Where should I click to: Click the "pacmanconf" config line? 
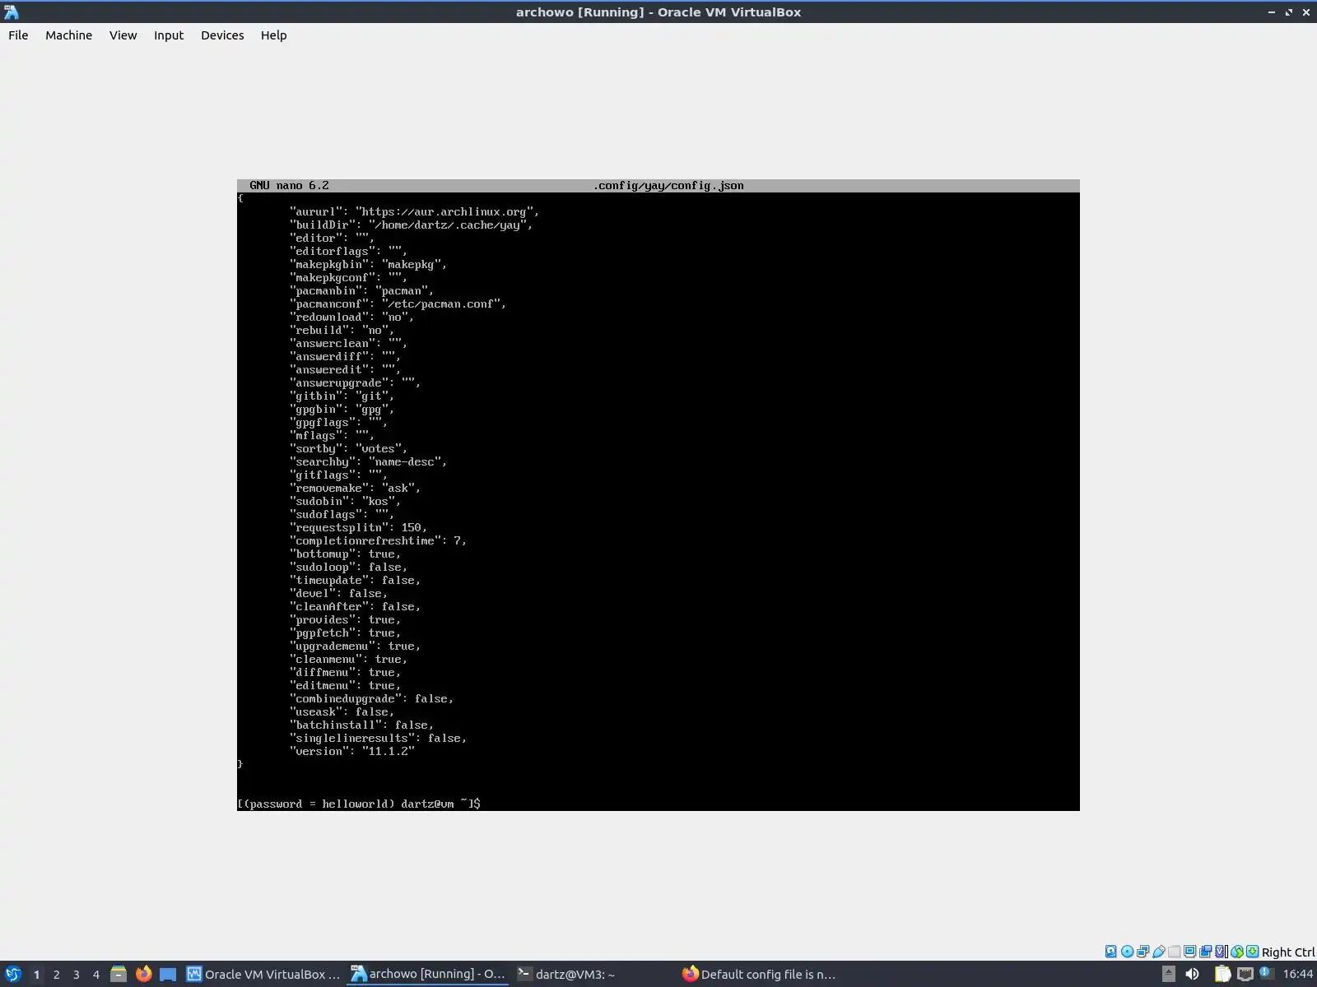pyautogui.click(x=398, y=304)
